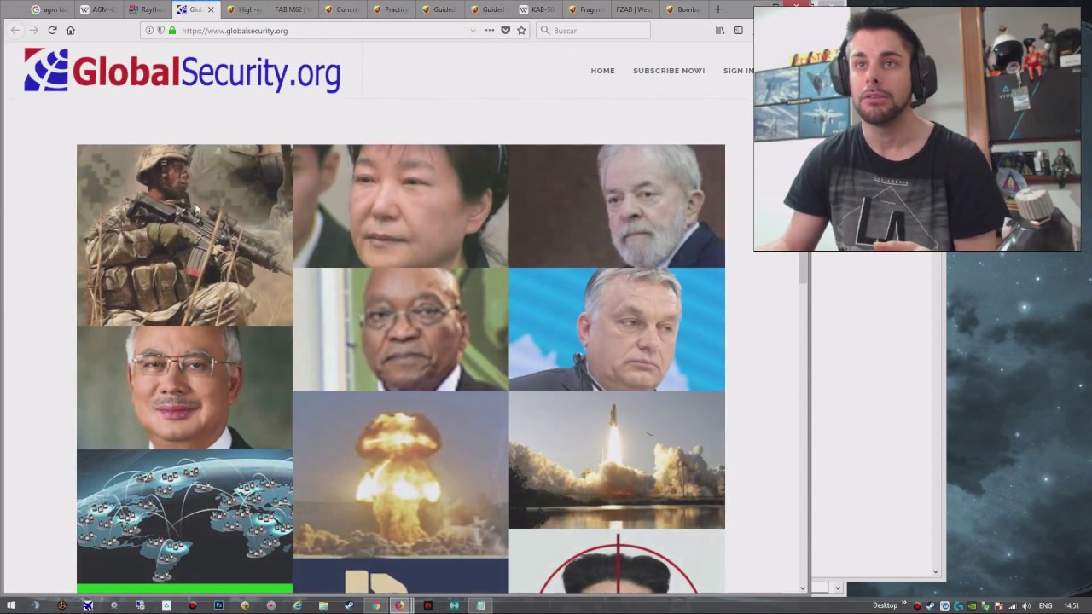Open the Steam tray icon
Viewport: 1092px width, 614px height.
pos(931,606)
